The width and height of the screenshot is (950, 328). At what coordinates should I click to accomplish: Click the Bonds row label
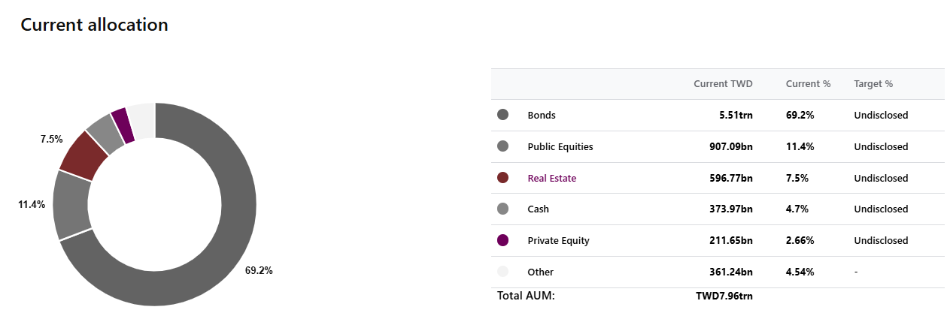pos(542,116)
